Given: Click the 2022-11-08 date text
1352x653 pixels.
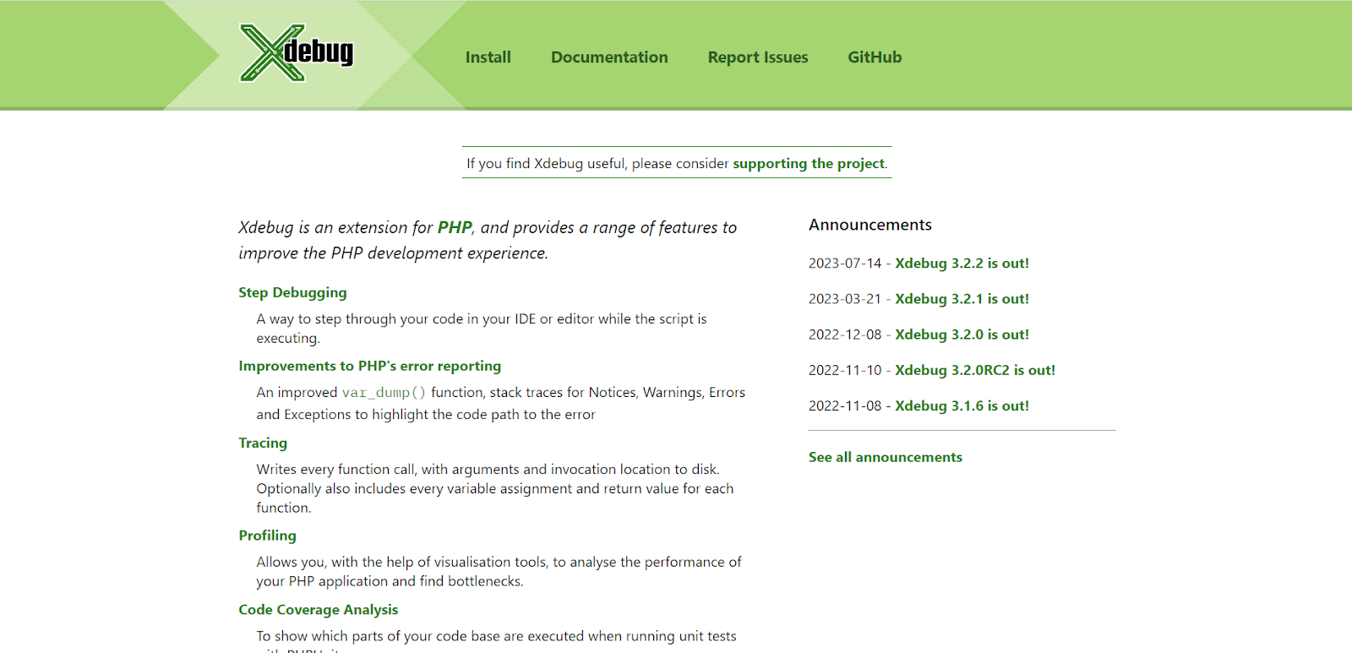Looking at the screenshot, I should point(844,405).
